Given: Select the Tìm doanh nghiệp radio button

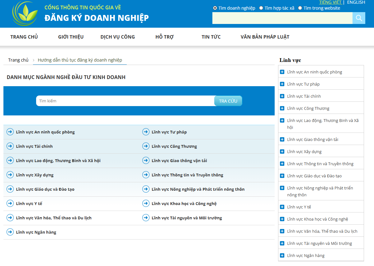Looking at the screenshot, I should pos(215,8).
